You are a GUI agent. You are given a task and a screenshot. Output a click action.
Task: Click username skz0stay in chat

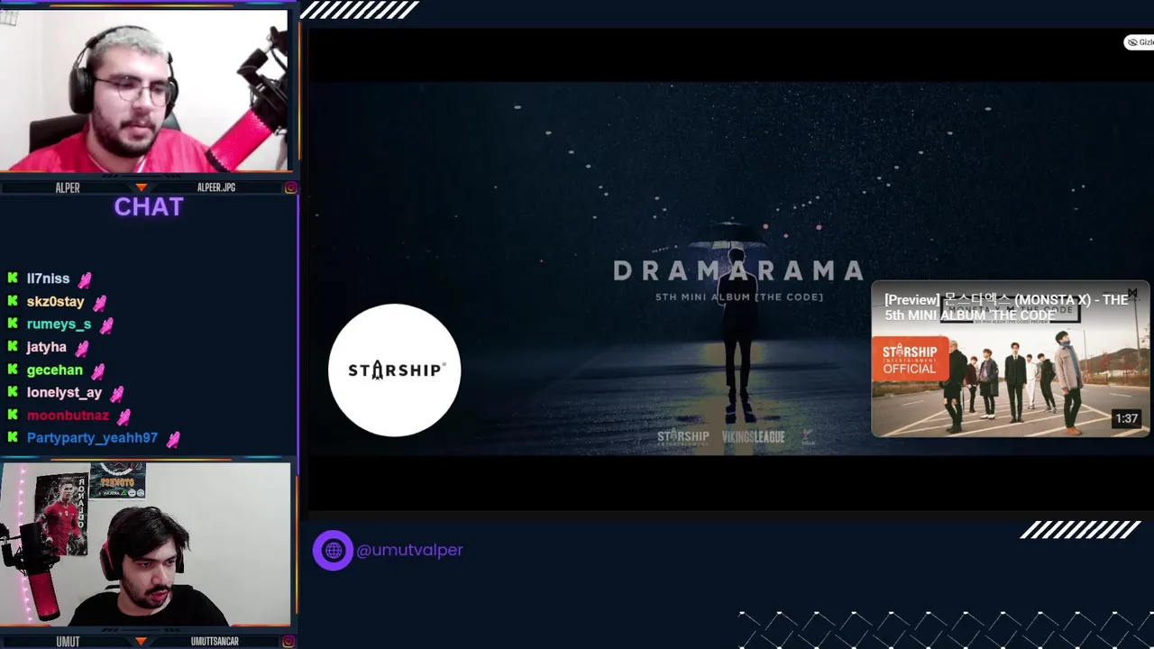click(x=55, y=301)
